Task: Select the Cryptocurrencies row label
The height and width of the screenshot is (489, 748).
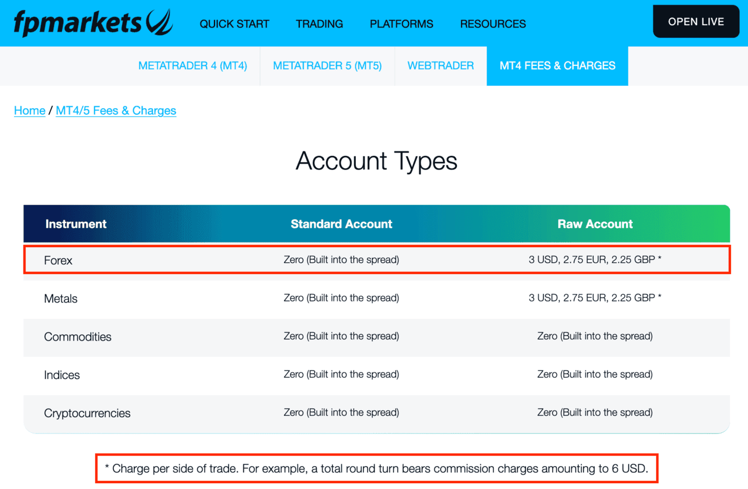Action: (x=87, y=413)
